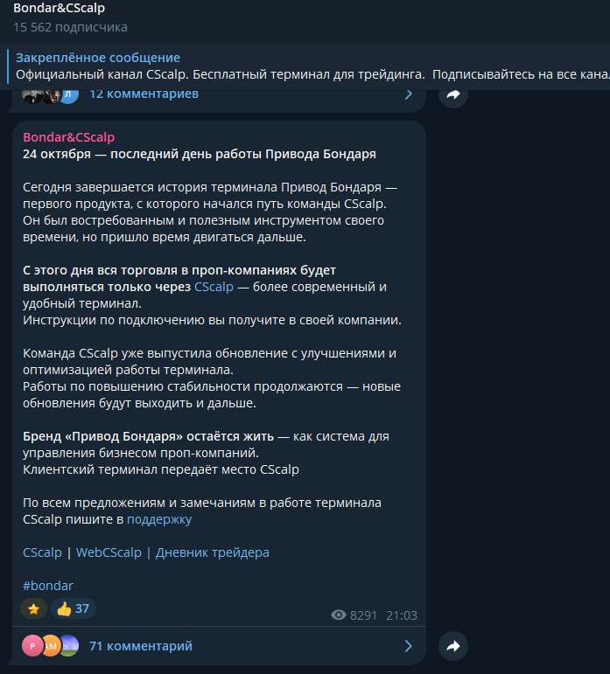Click the blue Л avatar near 12 comments
Screen dimensions: 610x674
[x=69, y=95]
